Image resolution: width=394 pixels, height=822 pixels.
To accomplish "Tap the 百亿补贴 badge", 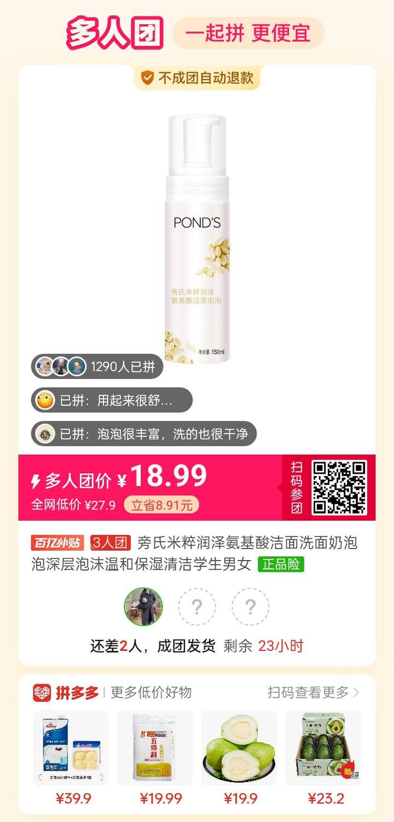I will (57, 543).
